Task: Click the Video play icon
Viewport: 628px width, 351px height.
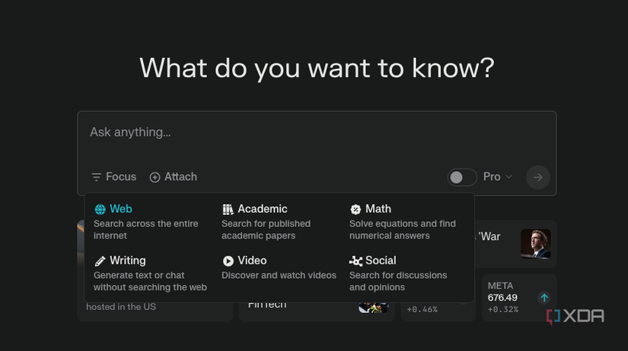Action: 228,261
